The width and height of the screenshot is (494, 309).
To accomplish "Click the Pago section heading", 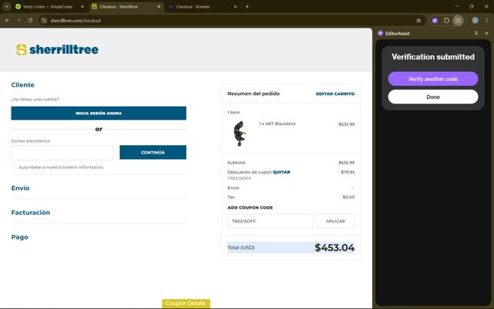I will [x=19, y=237].
